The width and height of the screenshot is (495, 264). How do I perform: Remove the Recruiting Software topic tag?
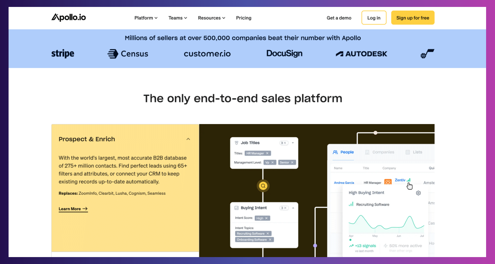268,234
